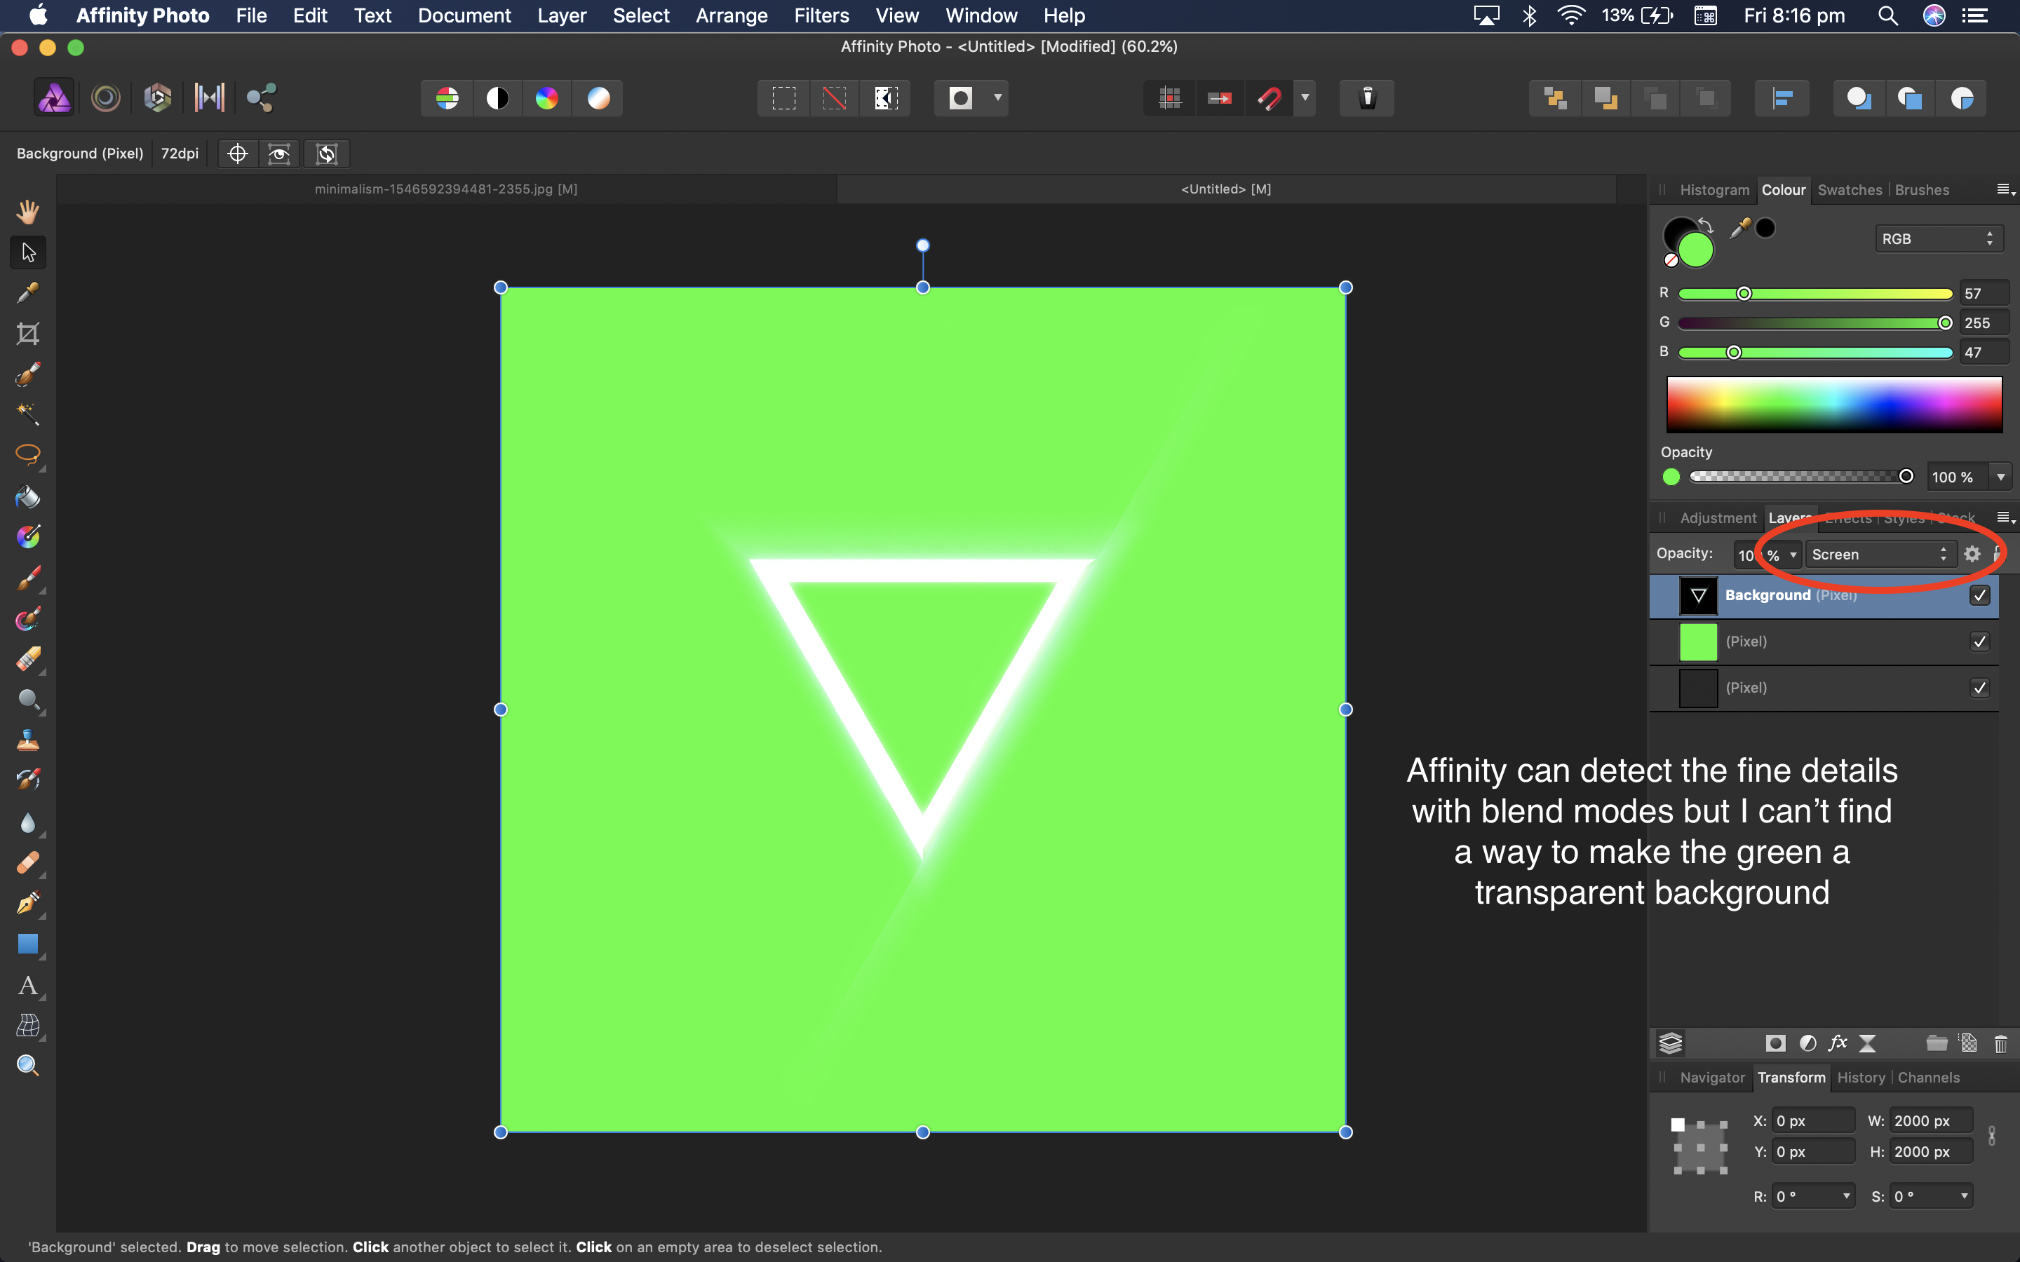Open the Filters menu
Viewport: 2020px width, 1262px height.
(x=821, y=16)
